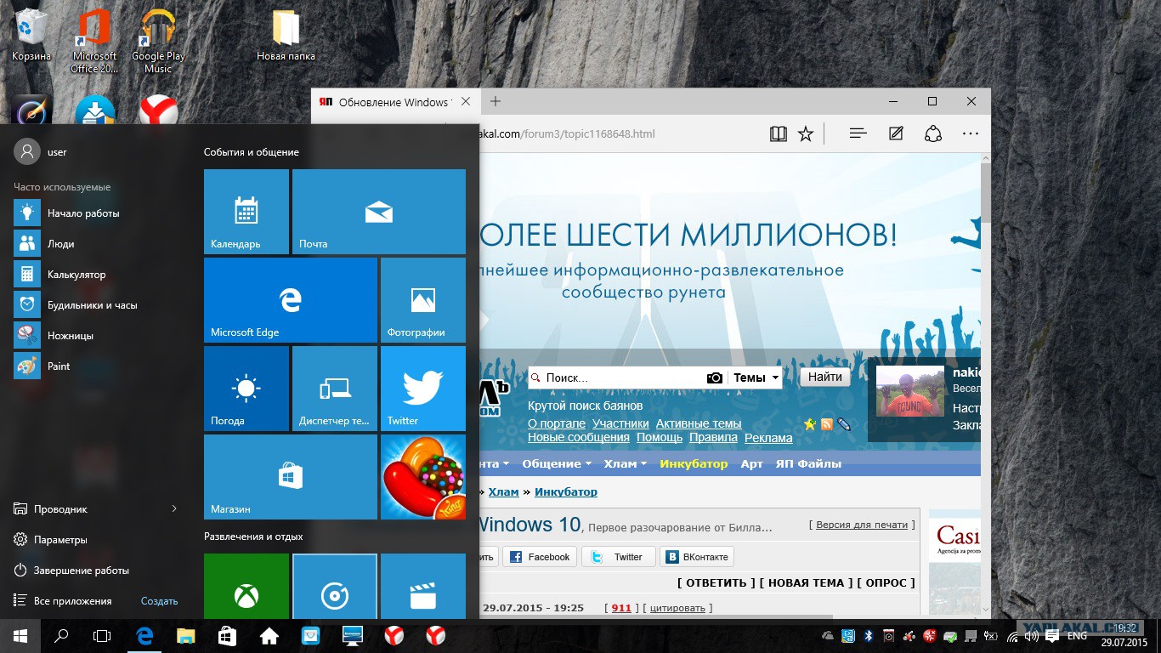Open taskbar Search magnifier

[61, 635]
